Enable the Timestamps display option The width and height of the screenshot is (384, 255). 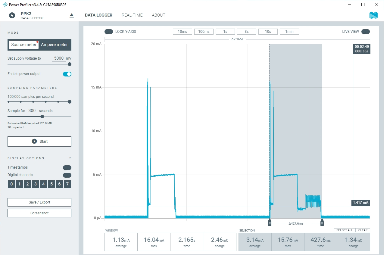[67, 168]
